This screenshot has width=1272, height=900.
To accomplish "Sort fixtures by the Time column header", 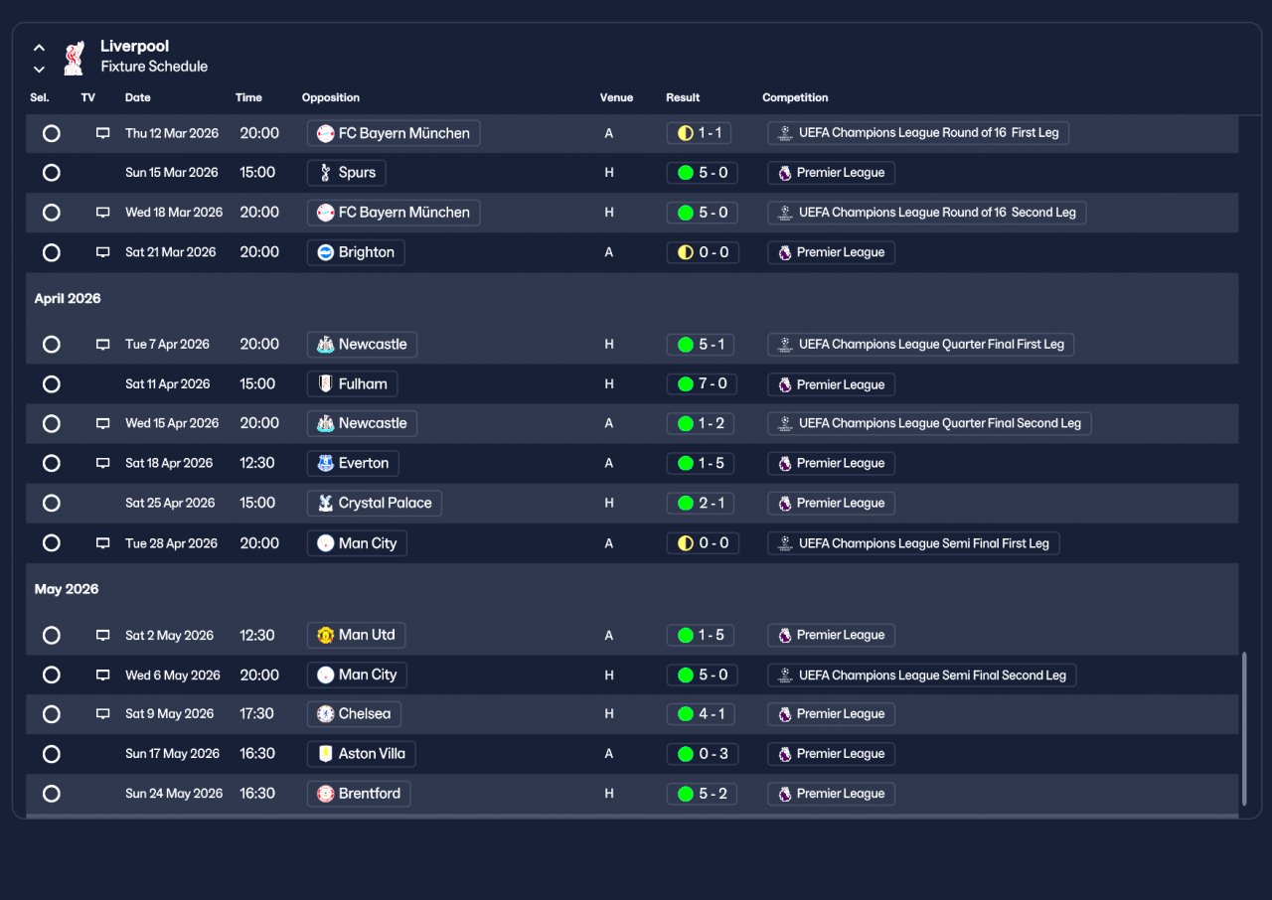I will point(248,97).
